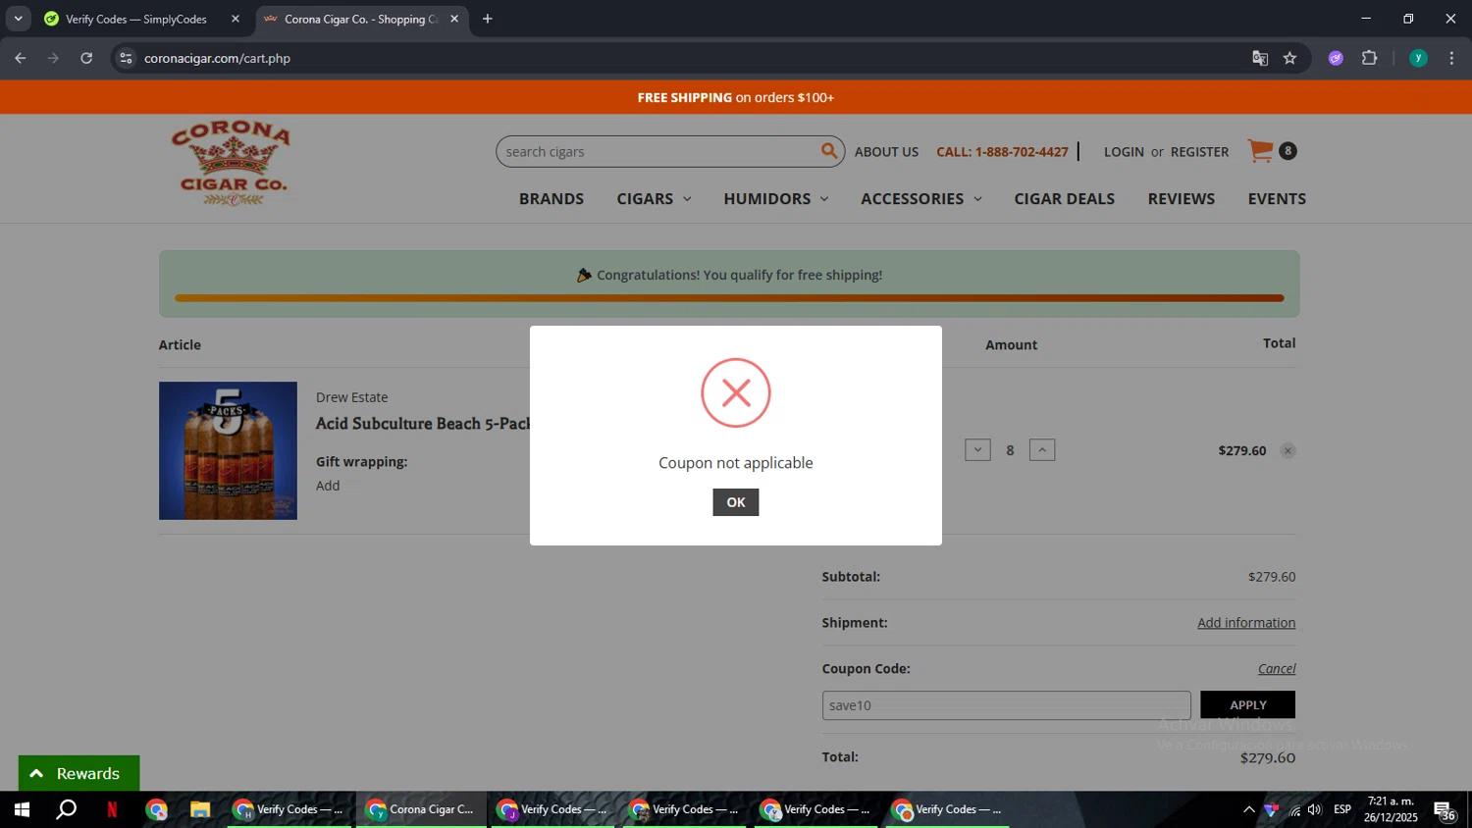1472x828 pixels.
Task: Decrease item quantity with down arrow
Action: pyautogui.click(x=977, y=450)
